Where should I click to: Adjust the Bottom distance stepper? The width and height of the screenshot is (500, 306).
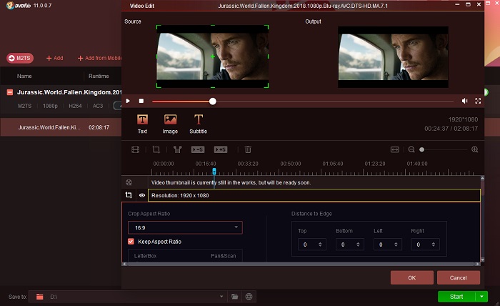358,245
